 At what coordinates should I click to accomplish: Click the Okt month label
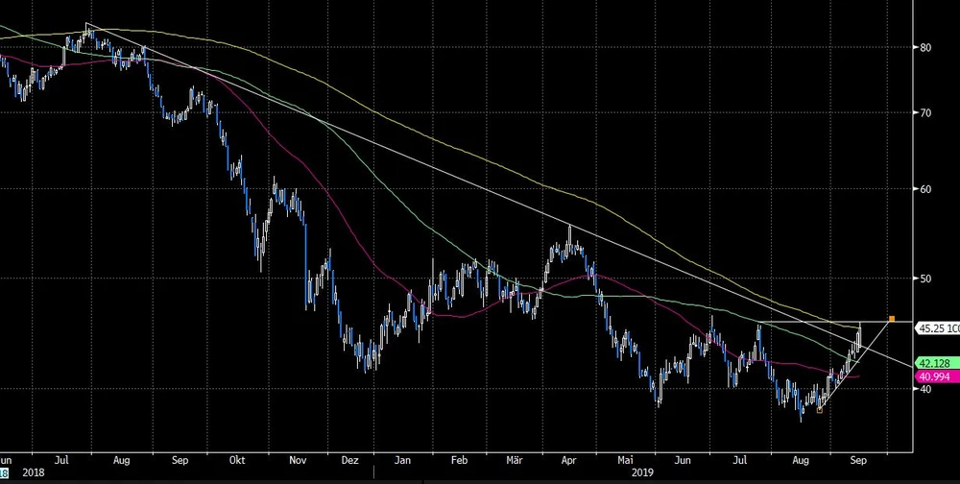(x=237, y=461)
